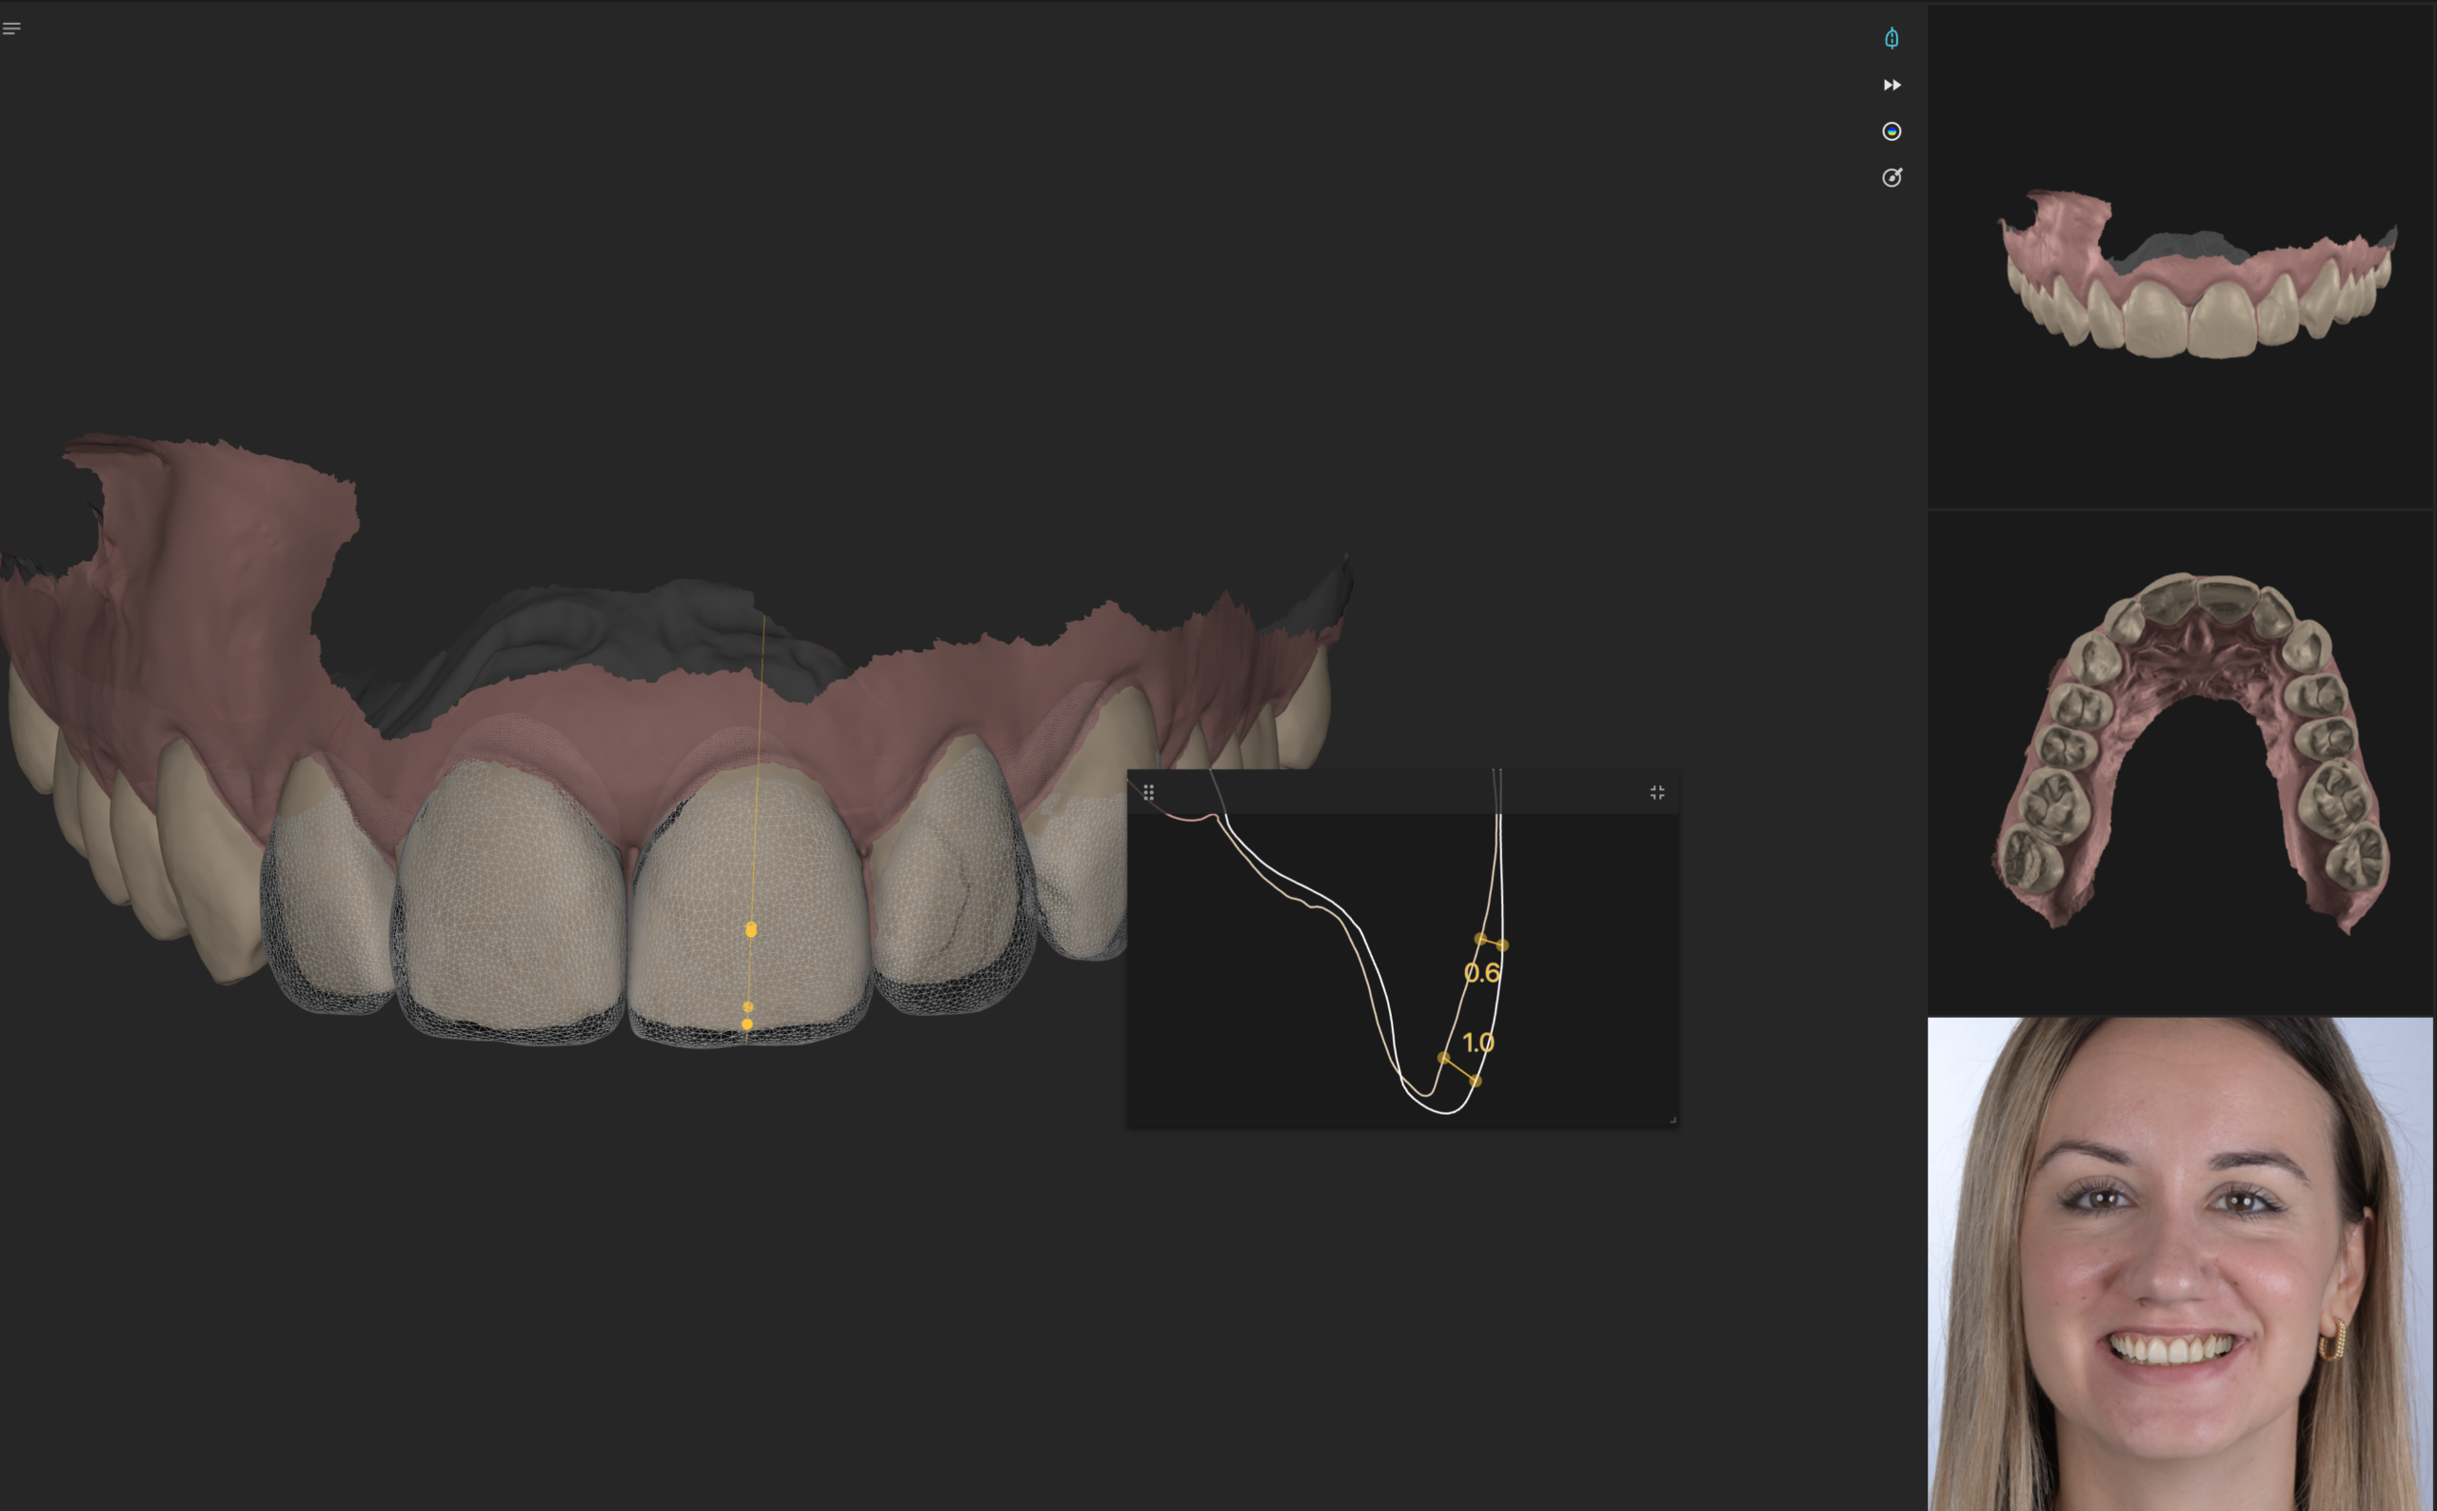Grab the cross-section panel drag handle

point(1148,792)
